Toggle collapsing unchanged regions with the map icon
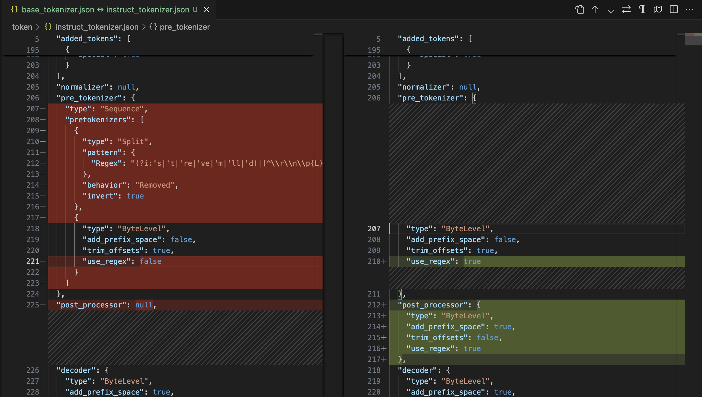This screenshot has width=702, height=397. coord(658,9)
